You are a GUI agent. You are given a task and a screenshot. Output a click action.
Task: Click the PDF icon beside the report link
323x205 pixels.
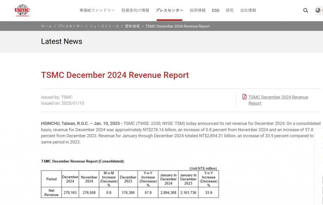pos(245,97)
